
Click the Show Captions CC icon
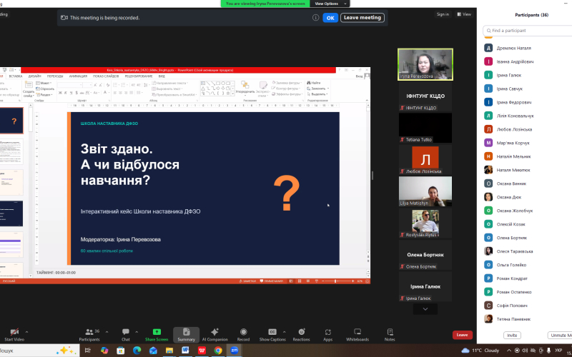(272, 332)
